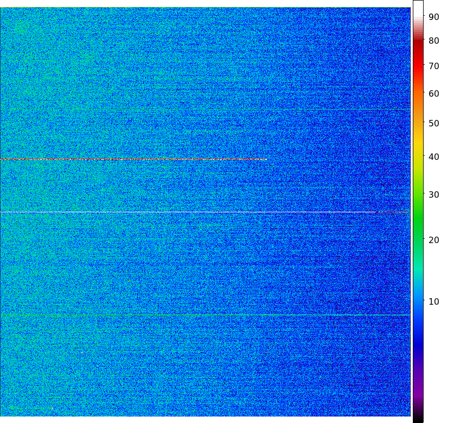Click the red right end of the white line
This screenshot has height=423, width=469.
(x=397, y=212)
